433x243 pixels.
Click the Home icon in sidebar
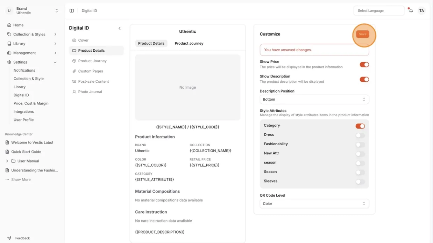click(x=9, y=25)
